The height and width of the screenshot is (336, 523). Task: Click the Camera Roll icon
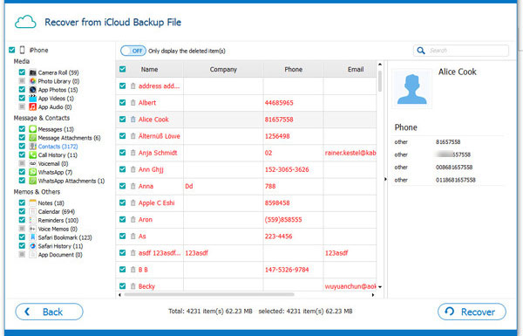pyautogui.click(x=33, y=72)
